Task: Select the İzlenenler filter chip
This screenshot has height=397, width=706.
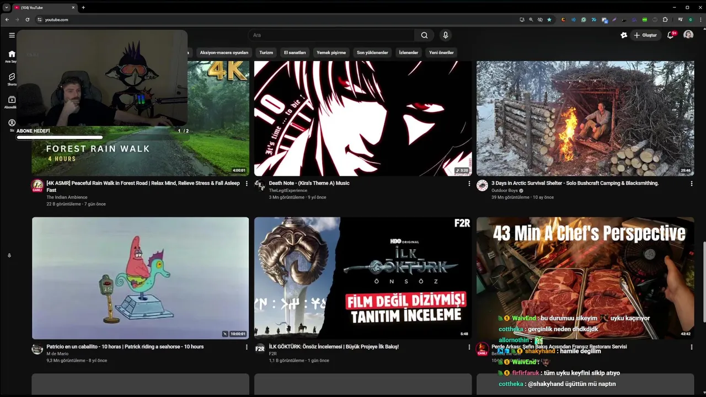Action: tap(409, 52)
